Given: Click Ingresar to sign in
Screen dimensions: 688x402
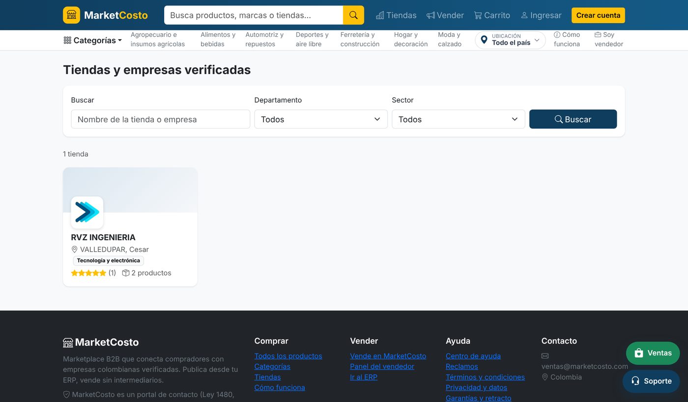Looking at the screenshot, I should [541, 15].
